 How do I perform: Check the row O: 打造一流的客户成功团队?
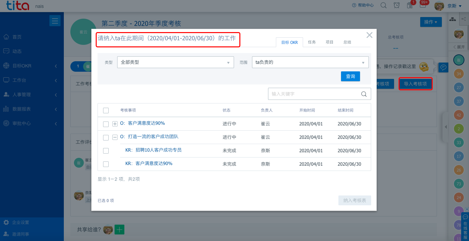(x=106, y=138)
